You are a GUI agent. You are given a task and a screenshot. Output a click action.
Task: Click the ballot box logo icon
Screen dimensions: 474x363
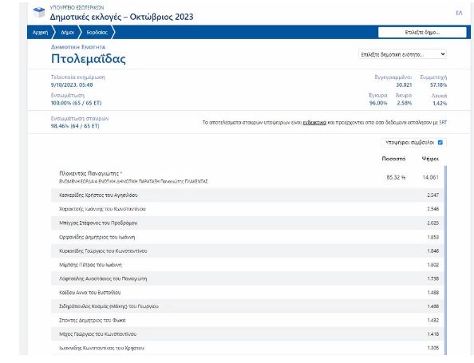[x=38, y=13]
